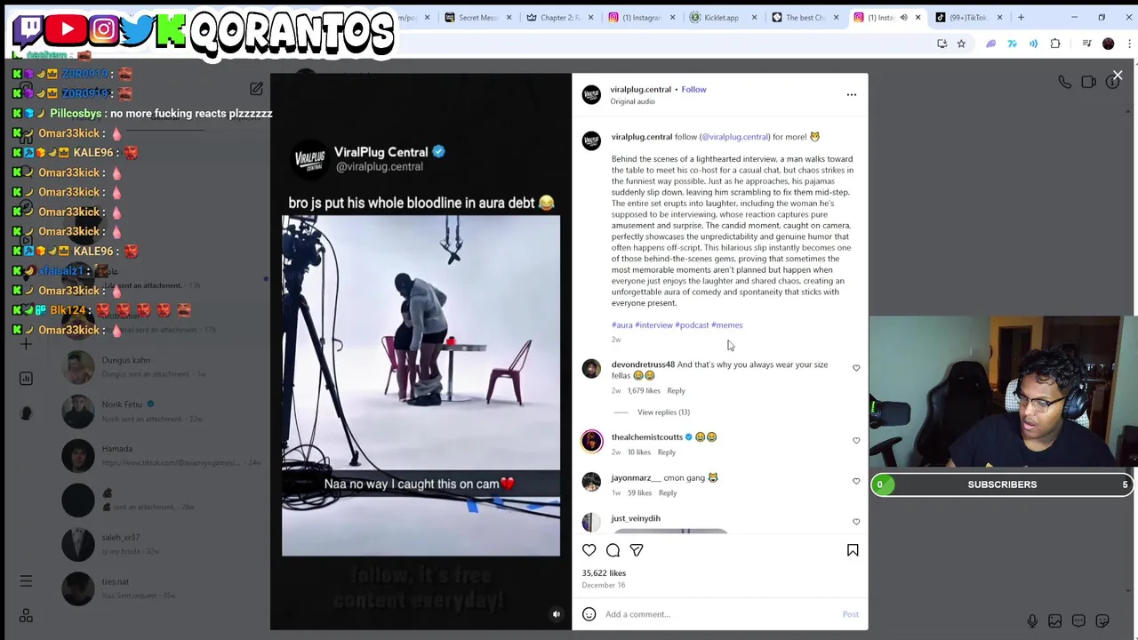Image resolution: width=1138 pixels, height=640 pixels.
Task: Open the @viralplug.central mention in caption
Action: click(734, 137)
